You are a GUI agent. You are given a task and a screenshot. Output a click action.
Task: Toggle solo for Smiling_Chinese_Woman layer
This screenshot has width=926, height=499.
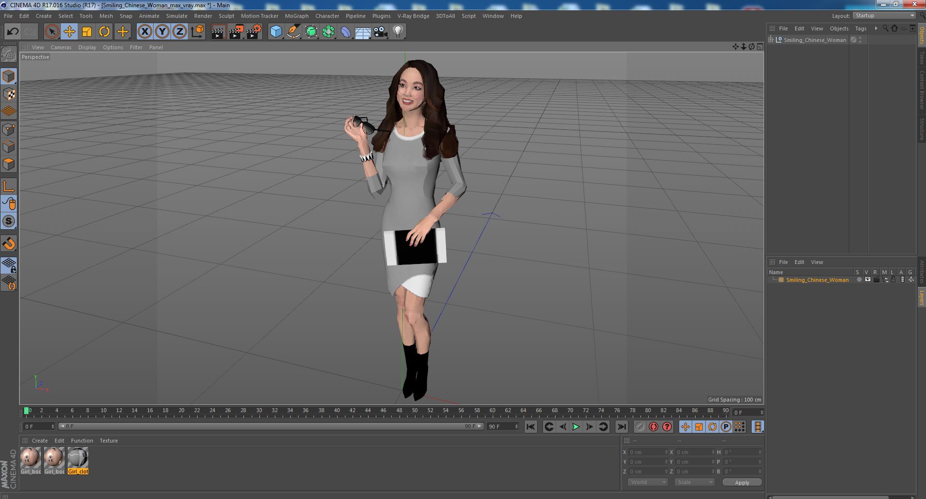pos(859,280)
